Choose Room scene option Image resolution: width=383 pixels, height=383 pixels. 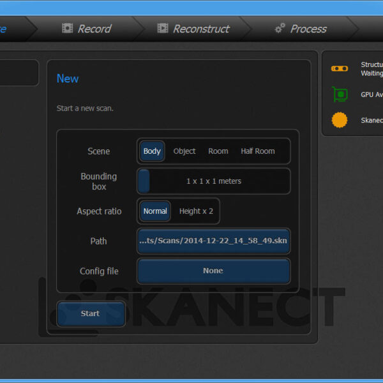[218, 151]
